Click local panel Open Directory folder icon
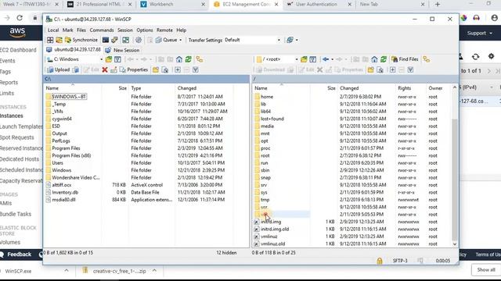 [109, 59]
